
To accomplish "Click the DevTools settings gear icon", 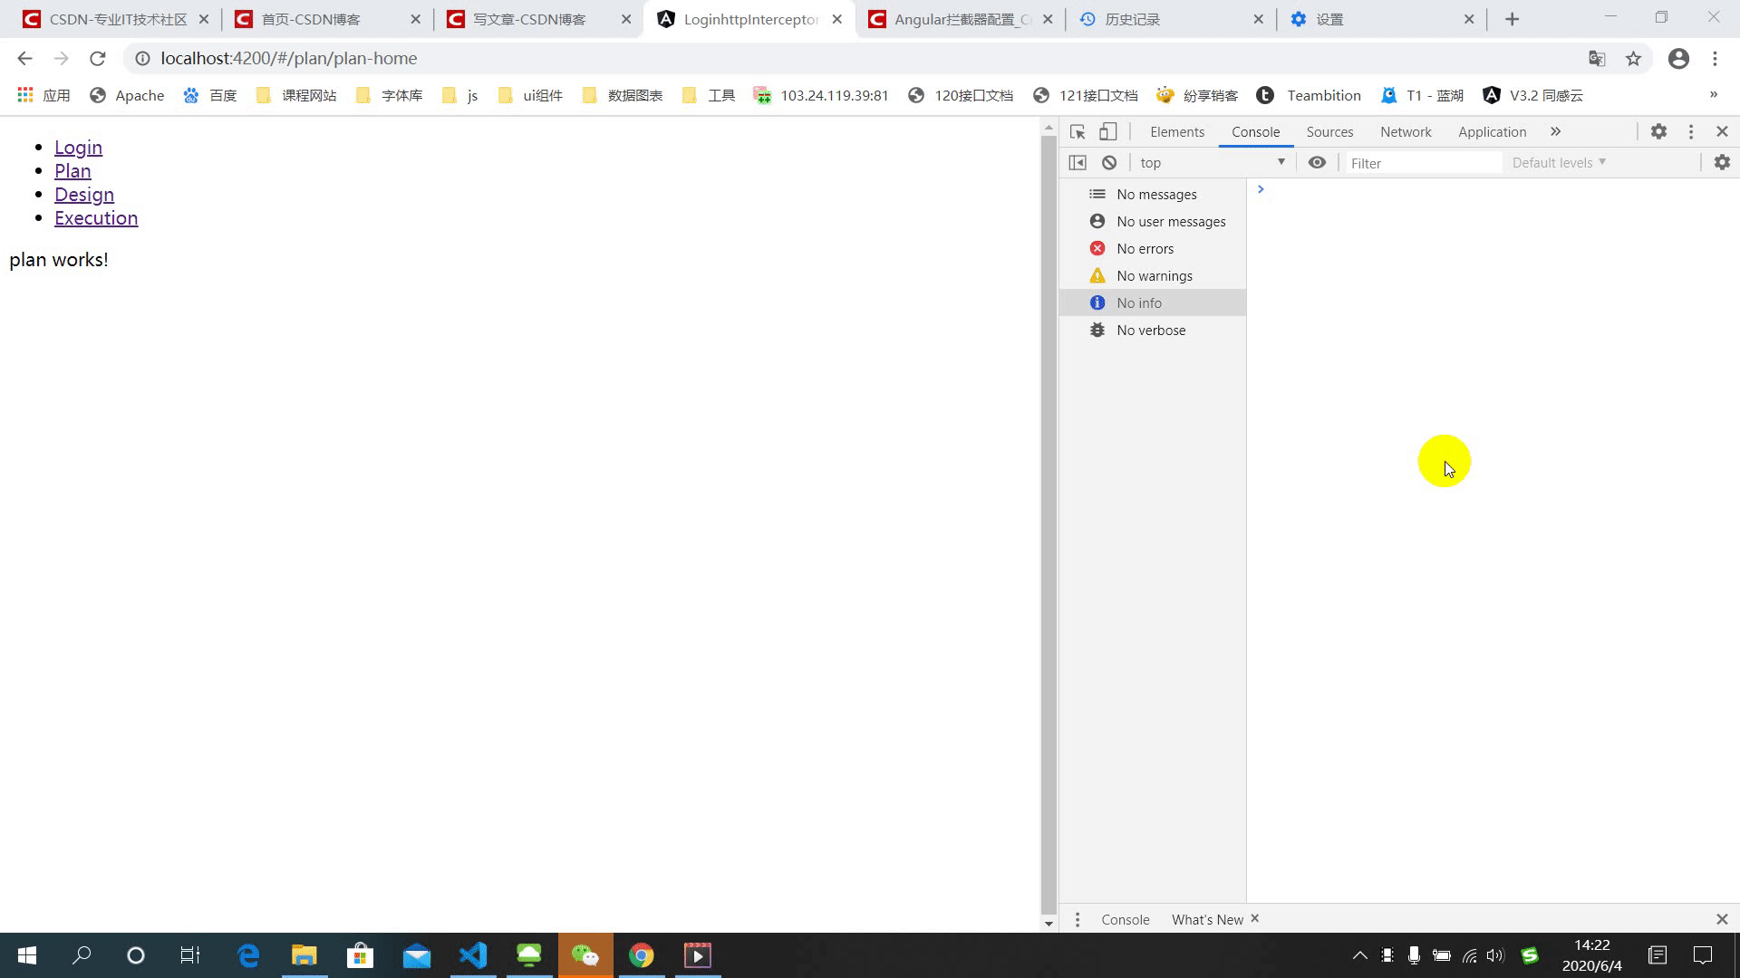I will [x=1660, y=131].
